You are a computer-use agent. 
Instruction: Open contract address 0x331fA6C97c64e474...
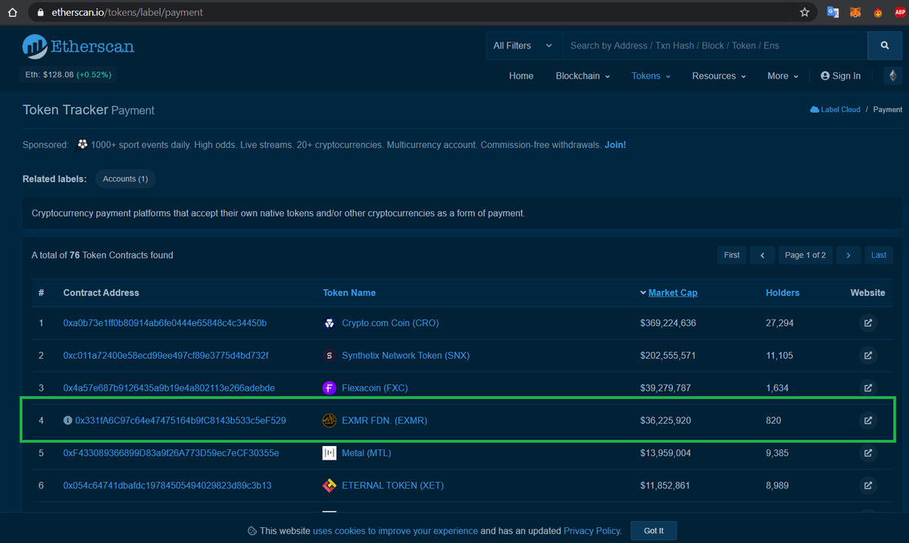point(180,420)
